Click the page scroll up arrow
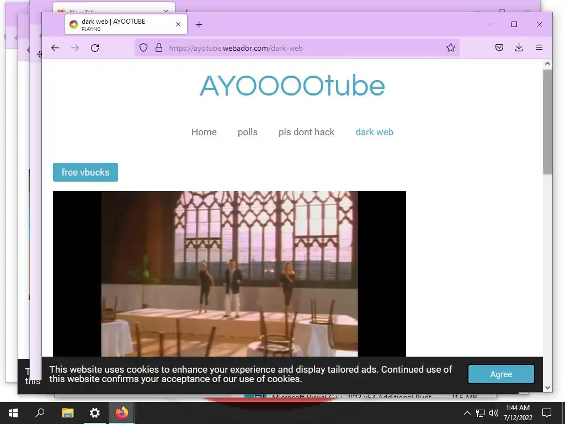 coord(547,64)
